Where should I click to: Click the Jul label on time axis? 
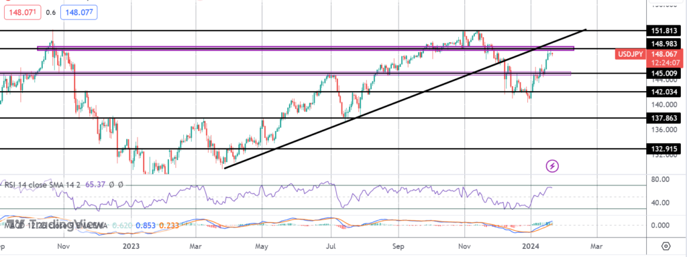(331, 246)
